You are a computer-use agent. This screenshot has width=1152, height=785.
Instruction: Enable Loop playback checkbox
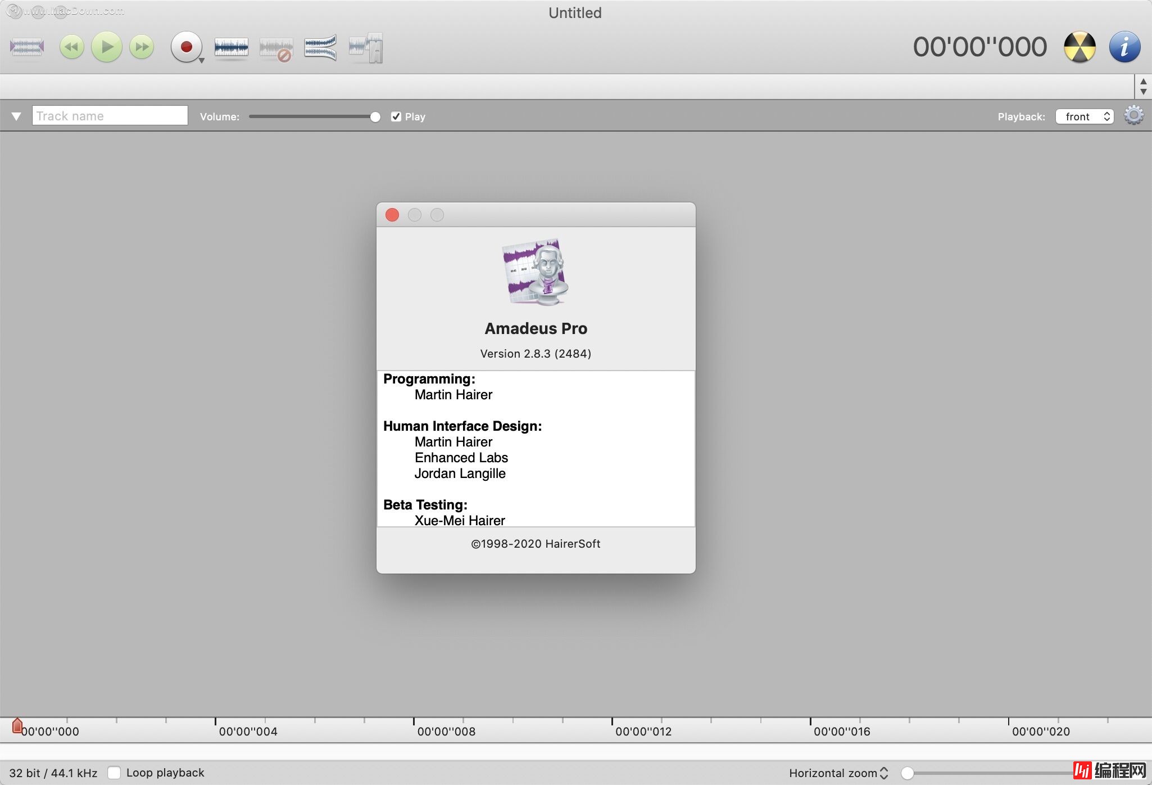tap(114, 773)
